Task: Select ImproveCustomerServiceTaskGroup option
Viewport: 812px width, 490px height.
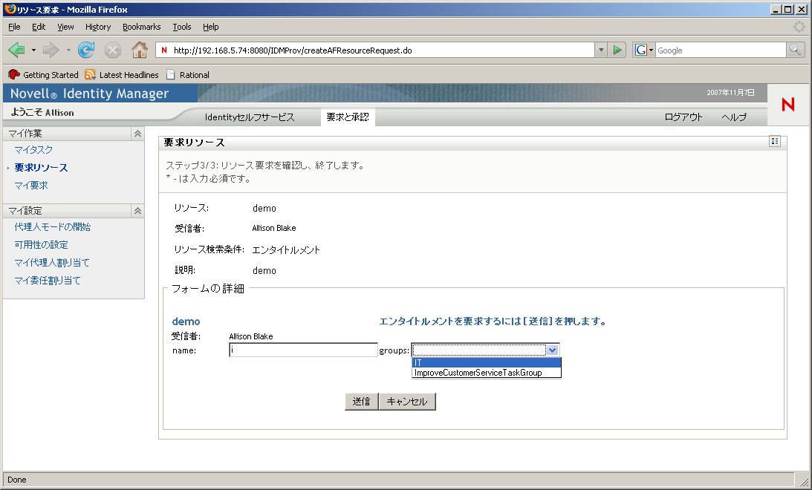Action: coord(487,373)
